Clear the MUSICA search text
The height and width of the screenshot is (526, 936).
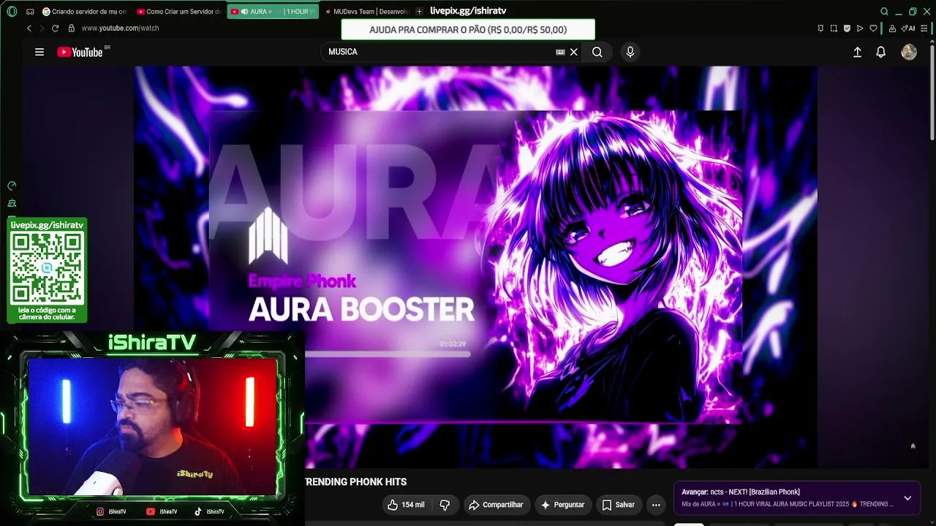pos(574,52)
